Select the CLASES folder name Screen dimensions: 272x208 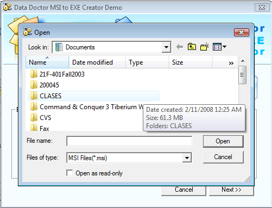50,96
